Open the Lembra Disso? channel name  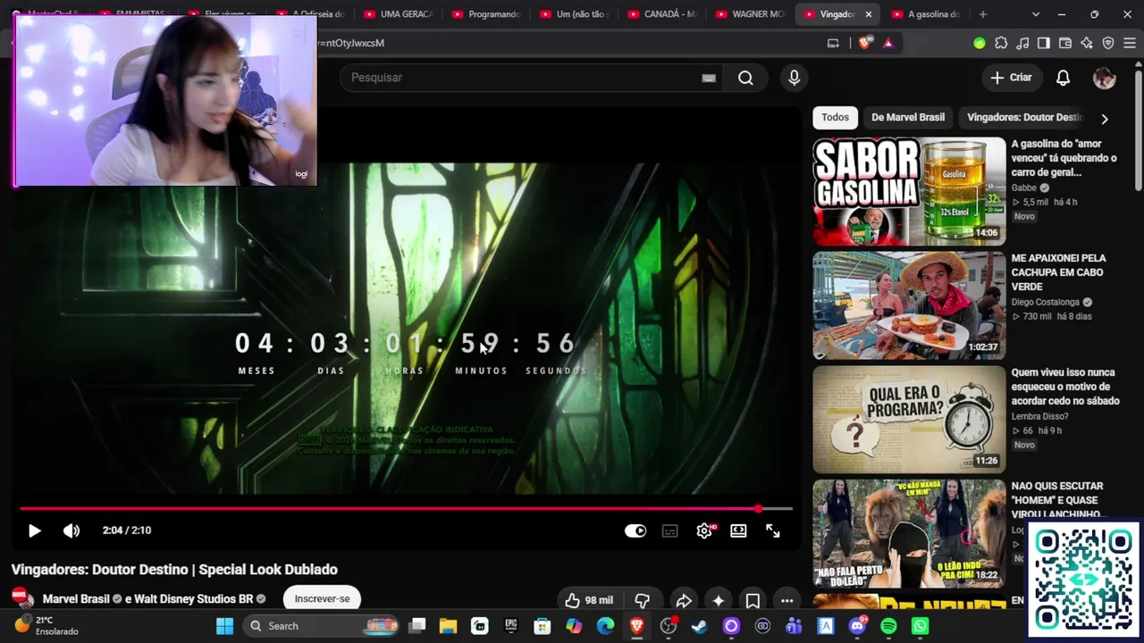1042,416
